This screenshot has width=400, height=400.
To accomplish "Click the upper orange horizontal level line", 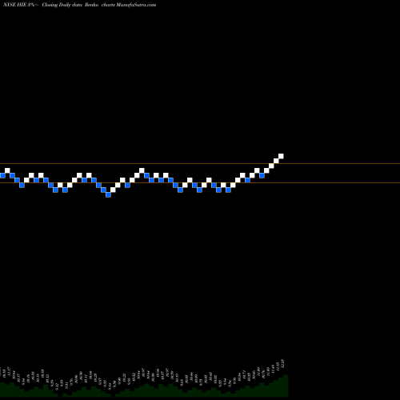I will click(x=200, y=163).
